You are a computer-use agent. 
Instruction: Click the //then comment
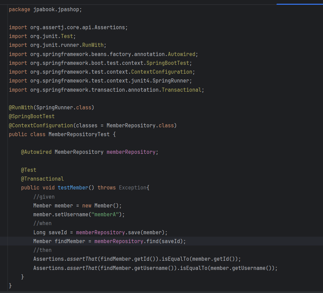coord(42,250)
